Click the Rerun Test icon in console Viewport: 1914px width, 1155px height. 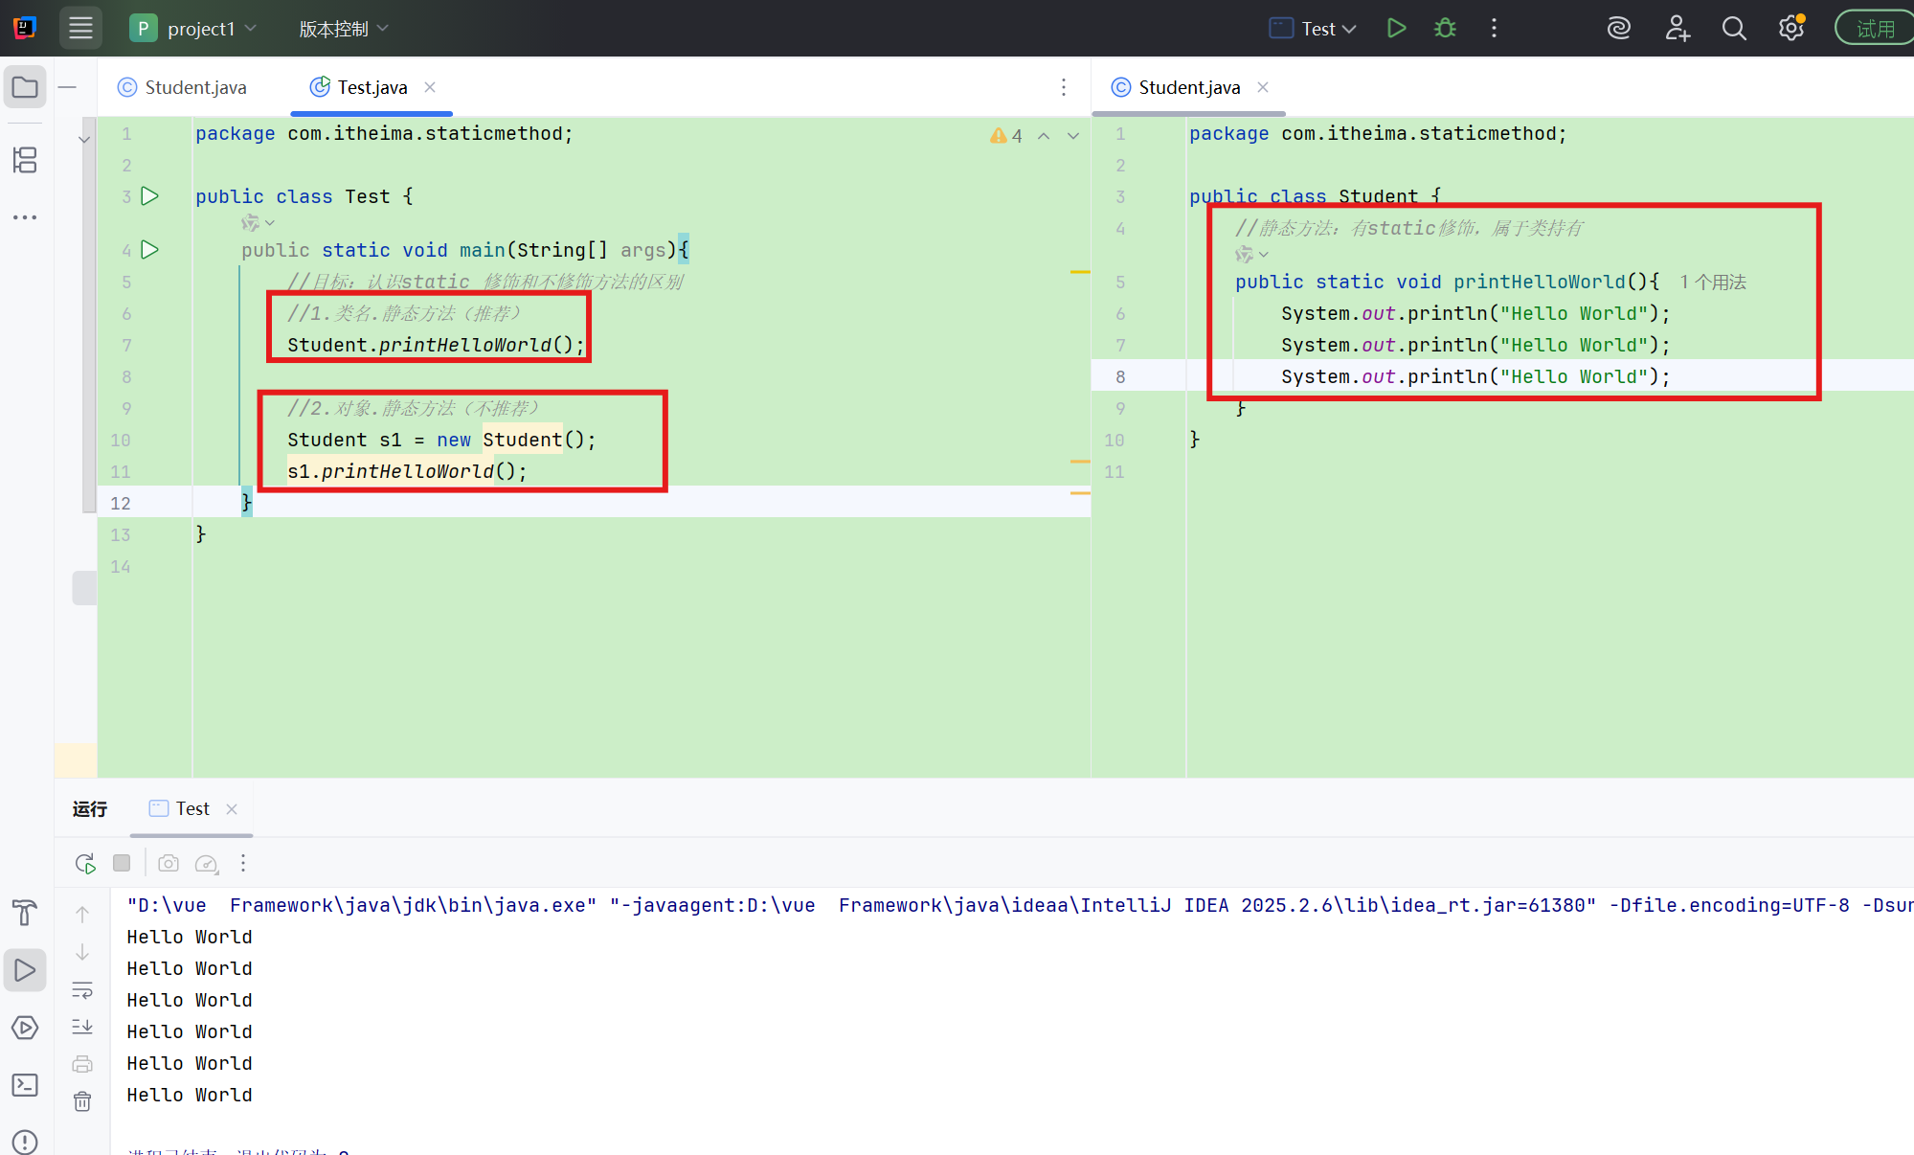point(85,864)
